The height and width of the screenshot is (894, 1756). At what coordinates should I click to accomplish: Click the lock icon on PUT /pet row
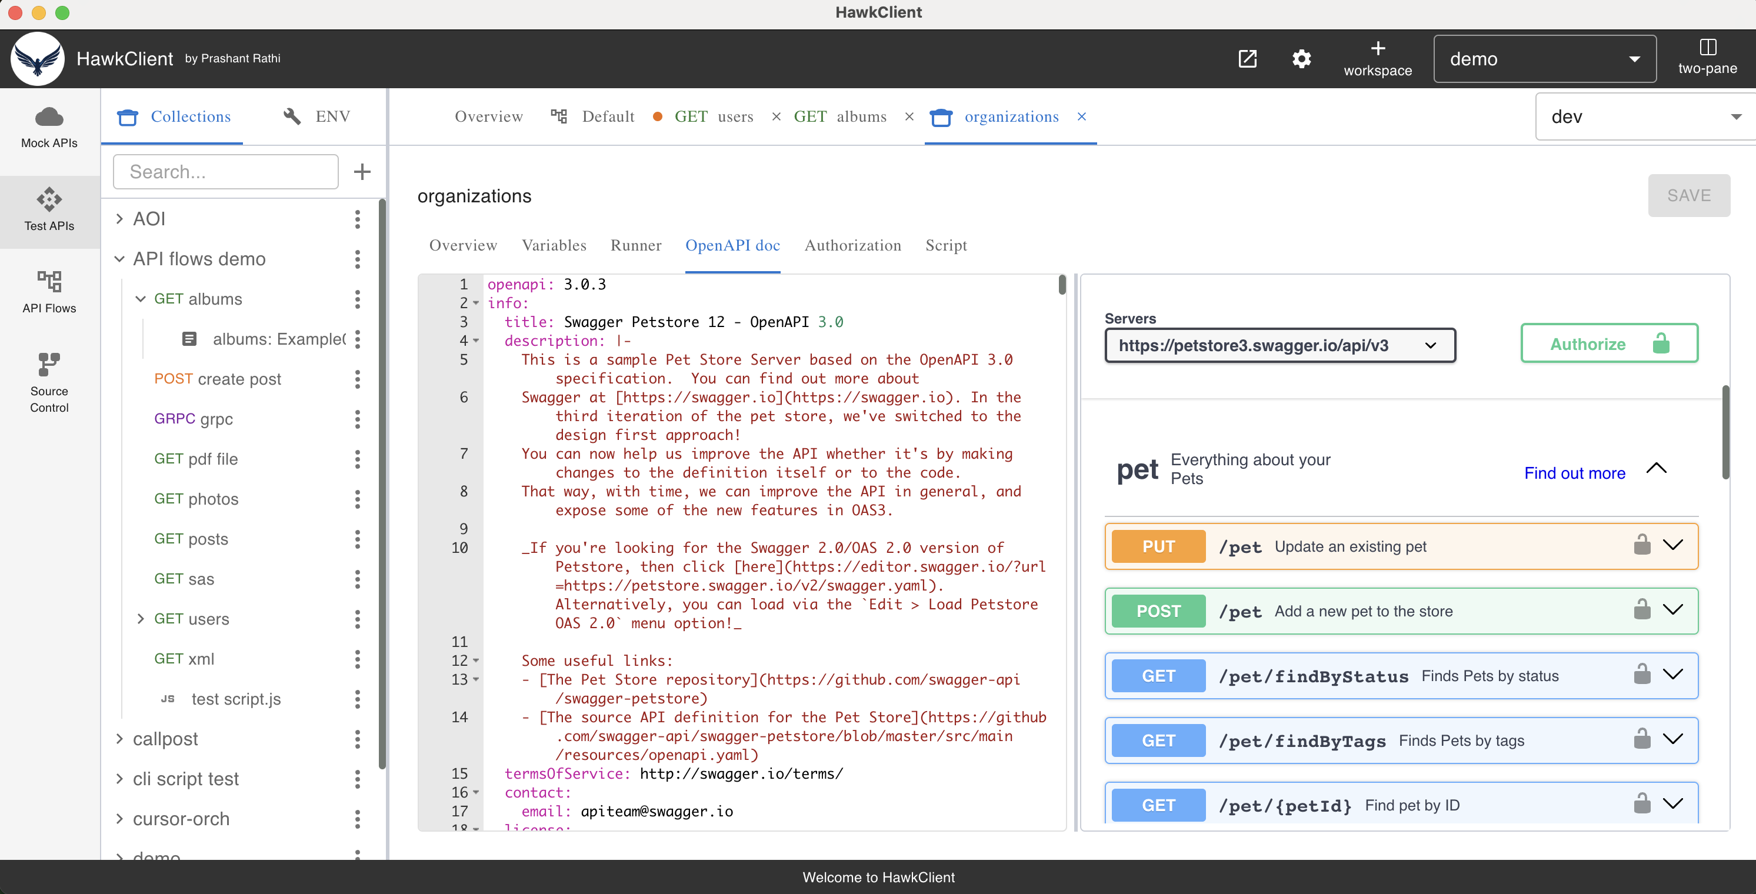click(1643, 545)
